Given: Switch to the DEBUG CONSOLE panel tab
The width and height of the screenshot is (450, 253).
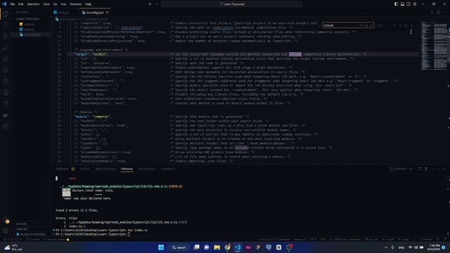Looking at the screenshot, I should 105,169.
